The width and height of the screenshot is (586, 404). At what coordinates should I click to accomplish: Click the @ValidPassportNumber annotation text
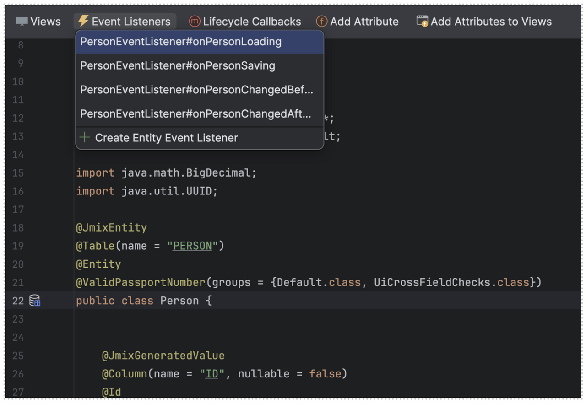[x=140, y=282]
